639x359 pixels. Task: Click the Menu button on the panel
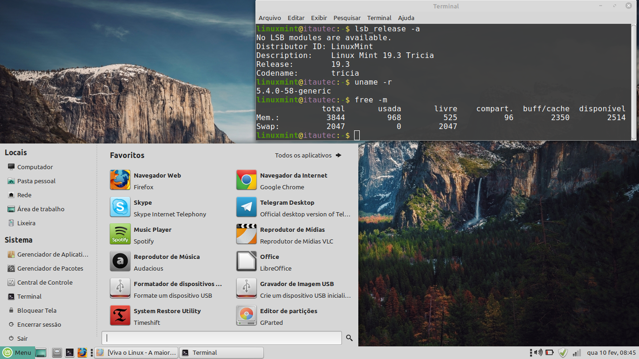[x=17, y=352]
